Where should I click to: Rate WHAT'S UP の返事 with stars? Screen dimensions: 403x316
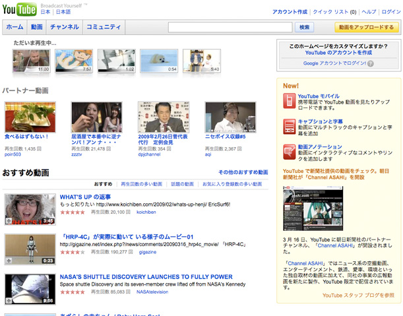[72, 212]
